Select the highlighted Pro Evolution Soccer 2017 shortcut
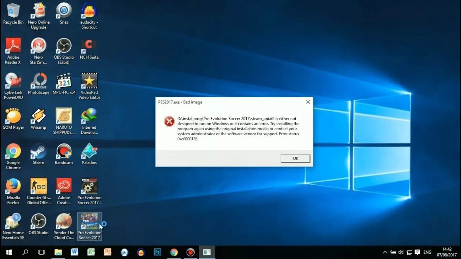Screen dimensions: 461x259 coord(89,227)
